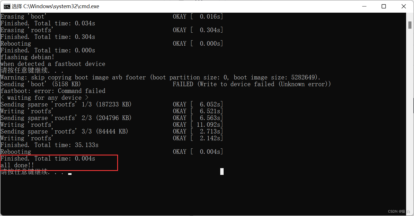Click the empty scrollbar track below the thumb
414x216 pixels.
point(410,118)
